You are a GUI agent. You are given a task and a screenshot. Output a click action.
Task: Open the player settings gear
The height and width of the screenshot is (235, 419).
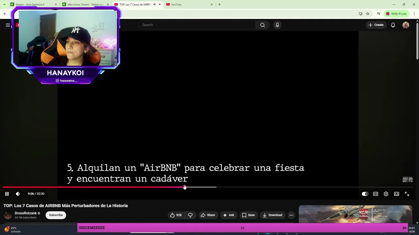tap(386, 194)
